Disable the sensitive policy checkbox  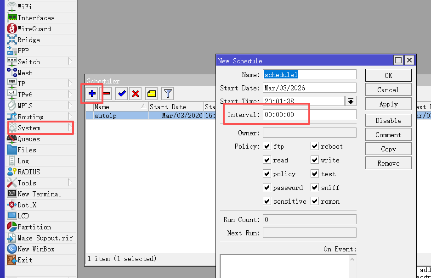click(x=267, y=201)
